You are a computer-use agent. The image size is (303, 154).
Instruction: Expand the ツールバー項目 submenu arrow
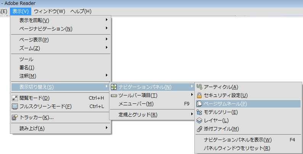(192, 95)
